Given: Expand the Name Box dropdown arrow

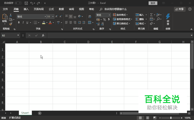Looking at the screenshot, I should coord(18,36).
